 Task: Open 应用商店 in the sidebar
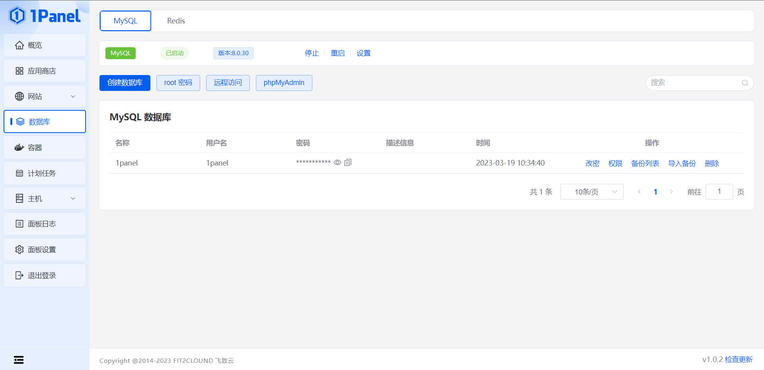coord(45,71)
